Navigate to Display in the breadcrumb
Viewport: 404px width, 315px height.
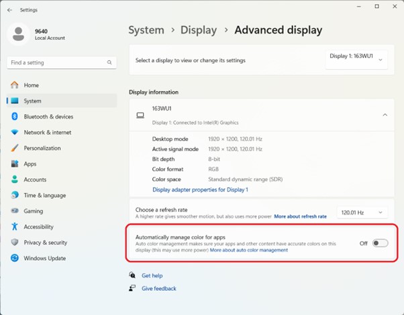point(199,30)
